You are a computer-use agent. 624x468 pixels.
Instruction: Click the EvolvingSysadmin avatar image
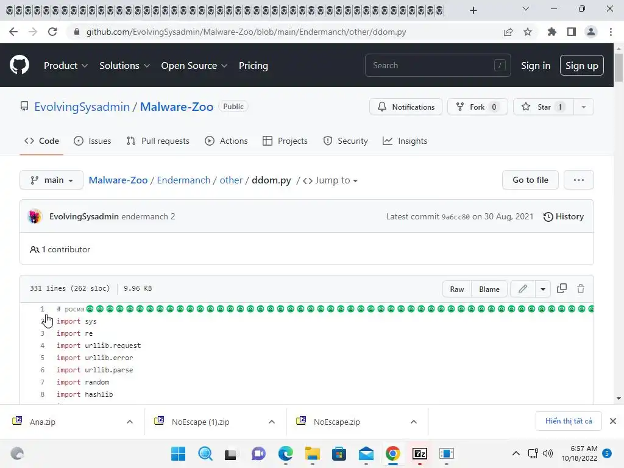click(x=35, y=216)
